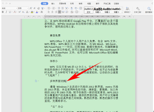The width and height of the screenshot is (154, 112).
Task: Toggle Bold formatting
Action: click(x=3, y=12)
